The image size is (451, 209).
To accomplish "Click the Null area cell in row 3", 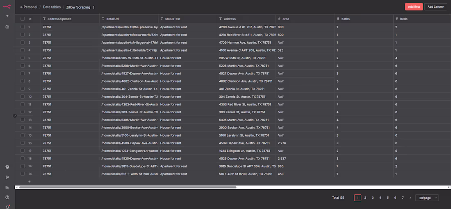I will pos(305,42).
